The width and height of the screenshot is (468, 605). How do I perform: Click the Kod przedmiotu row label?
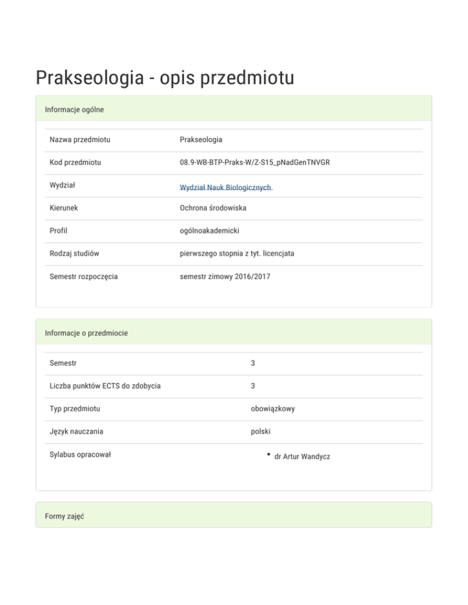point(76,163)
